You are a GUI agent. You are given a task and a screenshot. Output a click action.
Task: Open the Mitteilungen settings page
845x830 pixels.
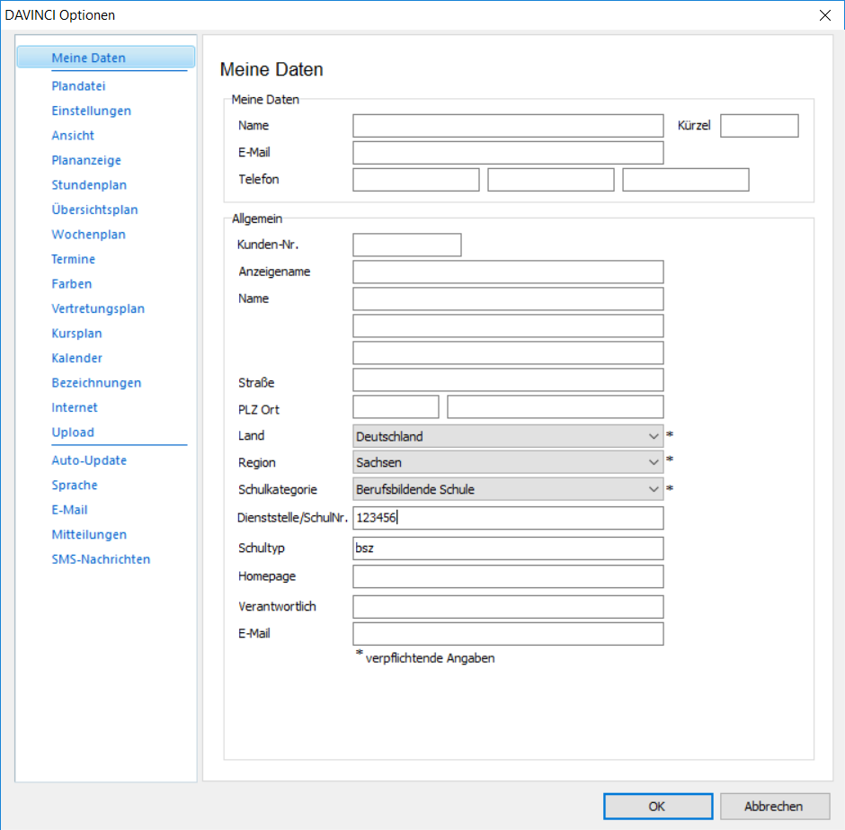coord(89,533)
